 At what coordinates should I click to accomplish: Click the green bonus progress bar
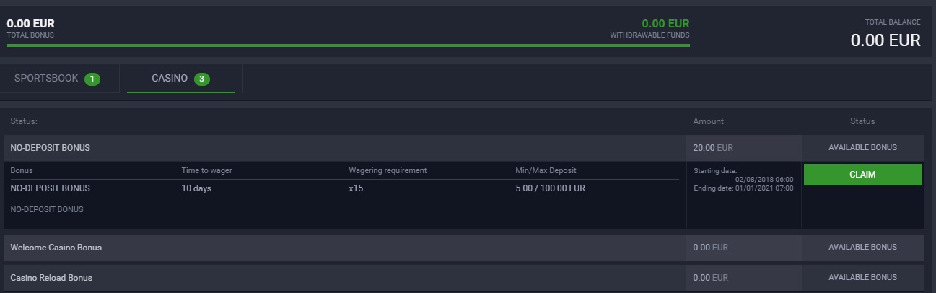348,45
